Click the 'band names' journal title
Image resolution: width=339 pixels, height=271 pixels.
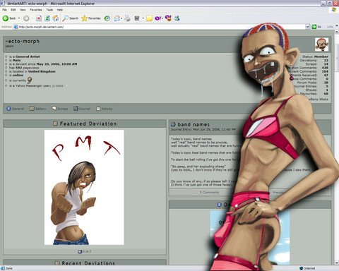(x=194, y=124)
